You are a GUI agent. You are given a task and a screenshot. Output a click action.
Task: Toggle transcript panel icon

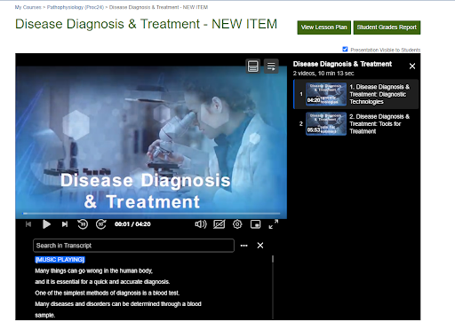(252, 67)
